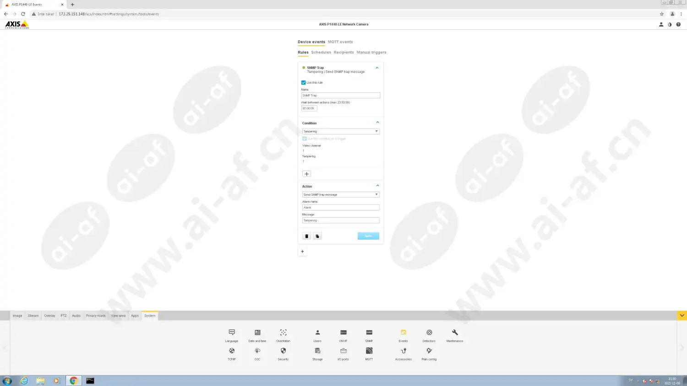The image size is (687, 386).
Task: Toggle the contrast theme icon in header
Action: point(670,24)
